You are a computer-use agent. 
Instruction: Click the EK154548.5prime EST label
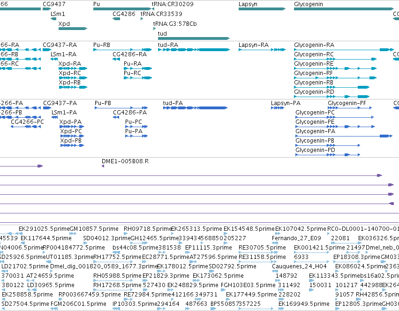(x=249, y=229)
